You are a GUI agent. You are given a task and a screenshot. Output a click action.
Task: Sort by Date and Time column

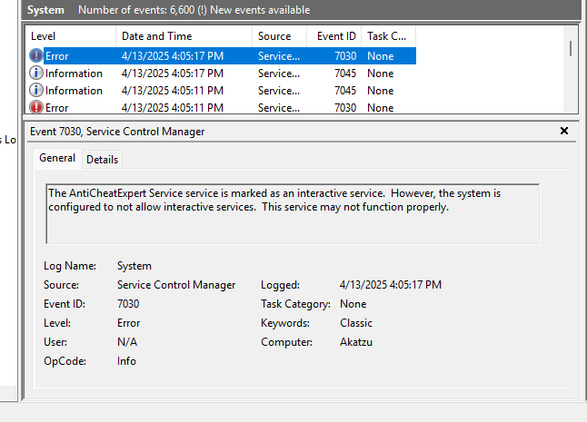tap(182, 36)
